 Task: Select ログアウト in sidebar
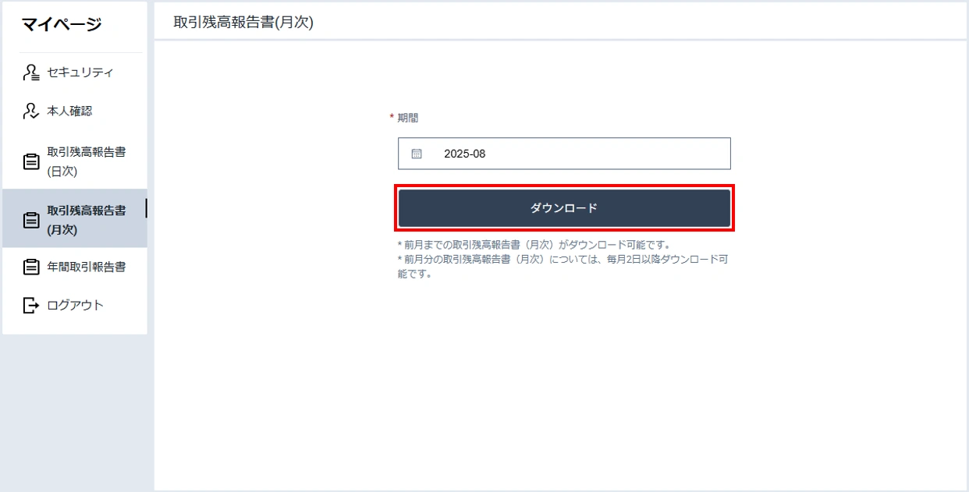coord(74,305)
